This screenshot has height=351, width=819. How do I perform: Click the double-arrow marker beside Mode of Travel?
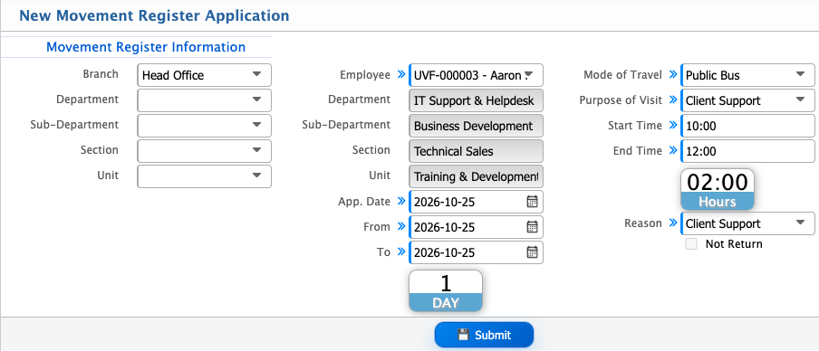click(672, 74)
